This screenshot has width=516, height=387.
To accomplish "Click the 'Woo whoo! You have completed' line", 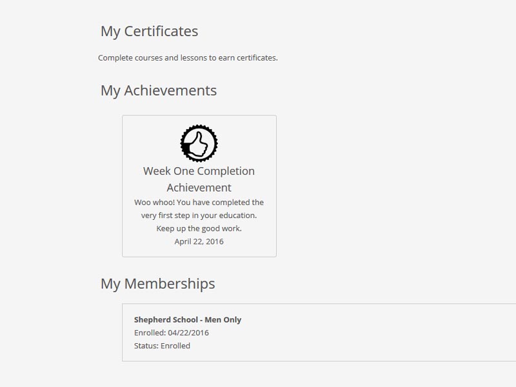I will (199, 203).
